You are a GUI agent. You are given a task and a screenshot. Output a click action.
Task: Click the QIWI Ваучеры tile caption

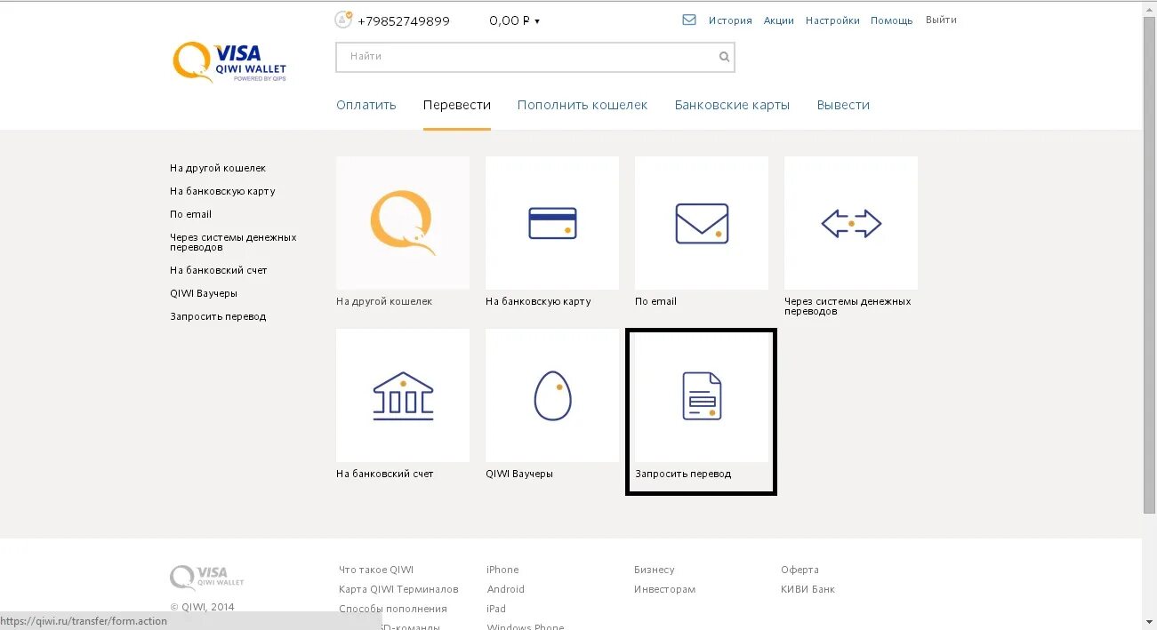(519, 474)
